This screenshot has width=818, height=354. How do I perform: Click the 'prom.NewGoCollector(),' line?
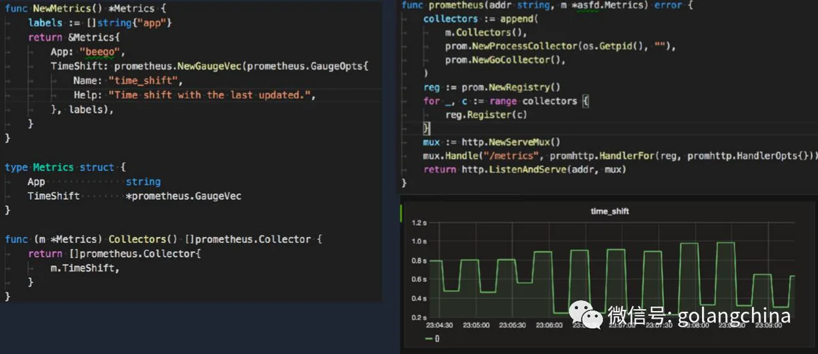click(506, 60)
